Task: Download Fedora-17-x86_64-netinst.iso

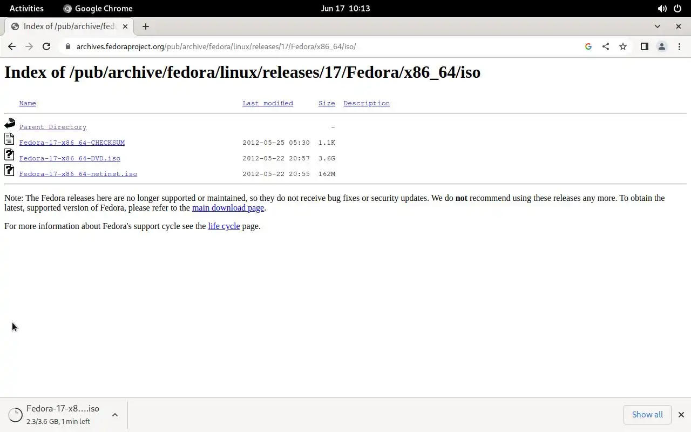Action: pos(78,174)
